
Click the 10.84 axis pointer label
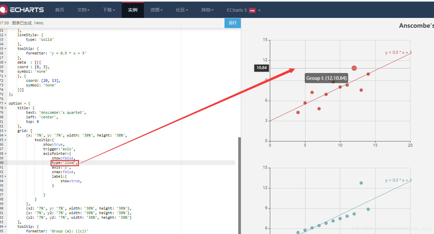(262, 68)
